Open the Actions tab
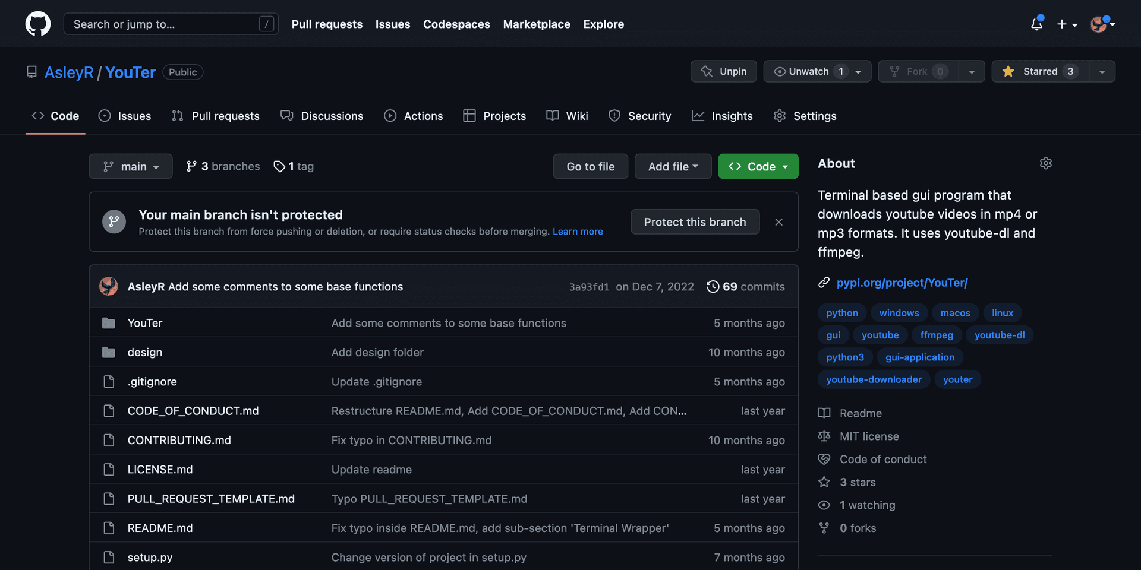The width and height of the screenshot is (1141, 570). click(x=414, y=116)
